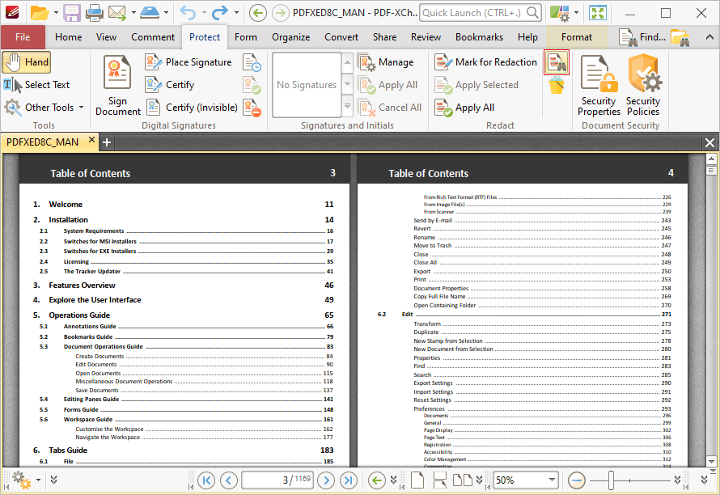
Task: Open the zoom level 50% dropdown
Action: pyautogui.click(x=525, y=480)
